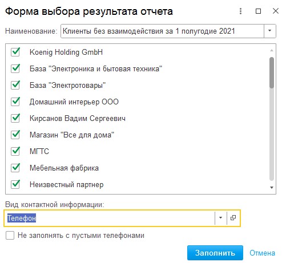
Task: Toggle the МГТС checkbox
Action: [15, 151]
